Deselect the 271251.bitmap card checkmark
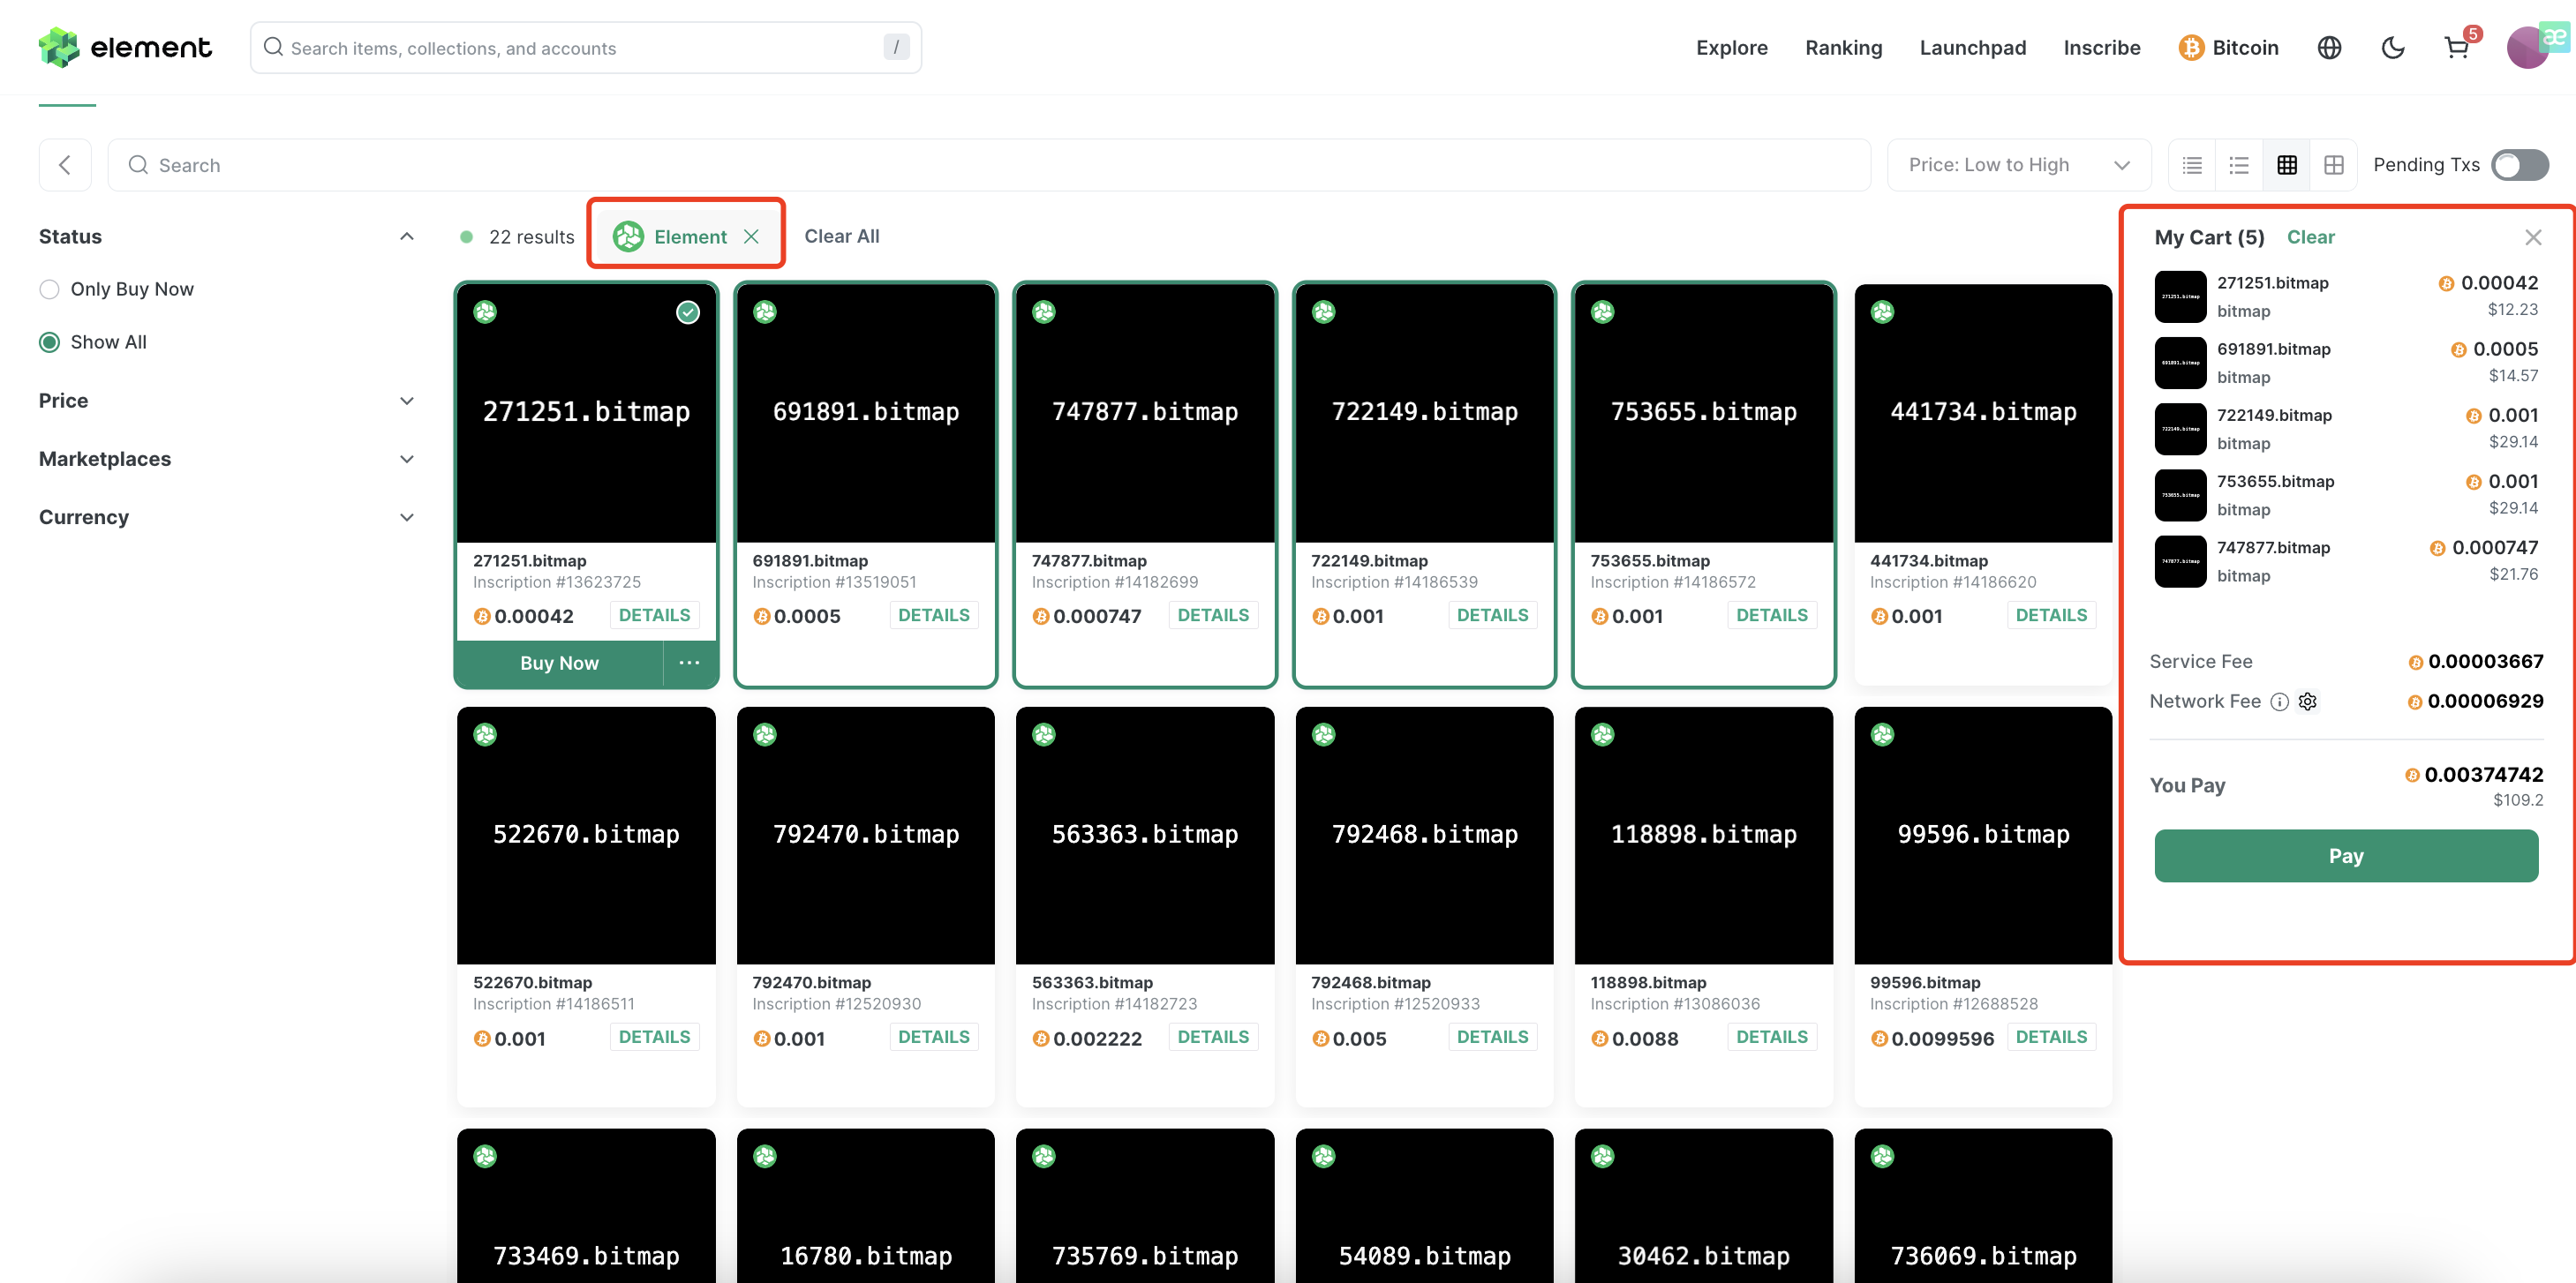This screenshot has height=1283, width=2576. click(x=688, y=312)
